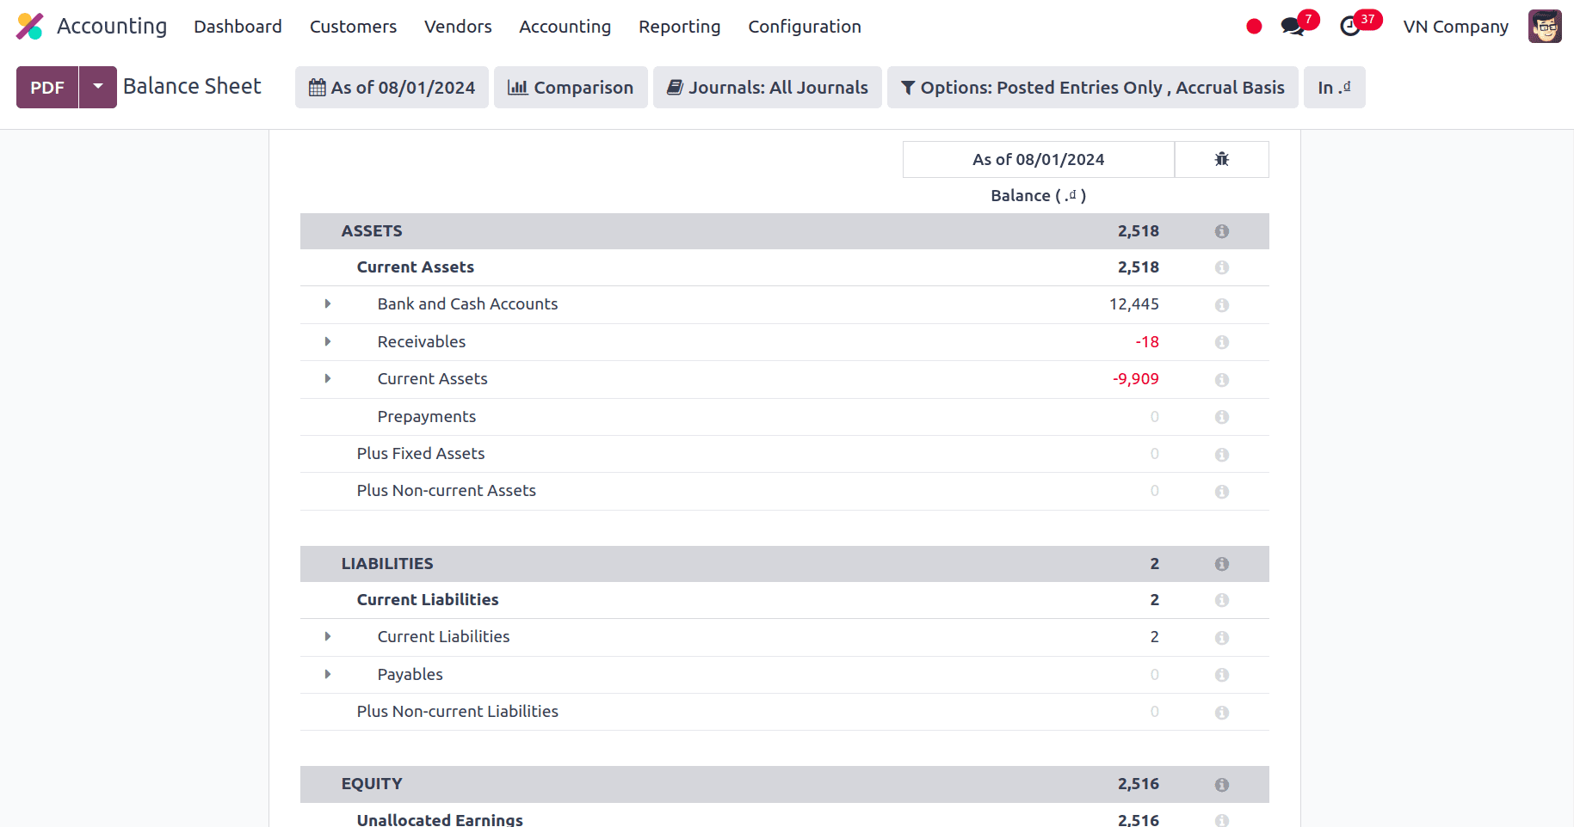The width and height of the screenshot is (1574, 827).
Task: Click info icon on Receivables row
Action: 1221,342
